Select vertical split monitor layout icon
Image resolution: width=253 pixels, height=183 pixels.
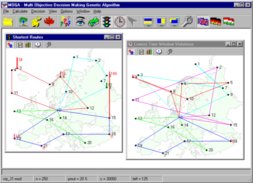pyautogui.click(x=161, y=21)
